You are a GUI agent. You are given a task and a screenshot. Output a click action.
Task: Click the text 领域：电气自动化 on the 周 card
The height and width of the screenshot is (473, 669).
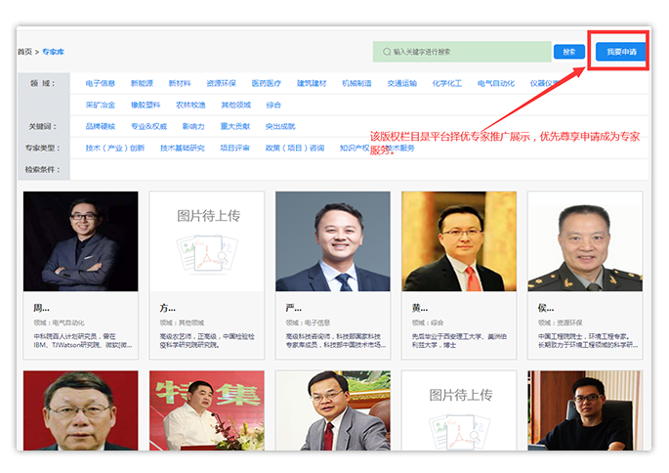[59, 322]
